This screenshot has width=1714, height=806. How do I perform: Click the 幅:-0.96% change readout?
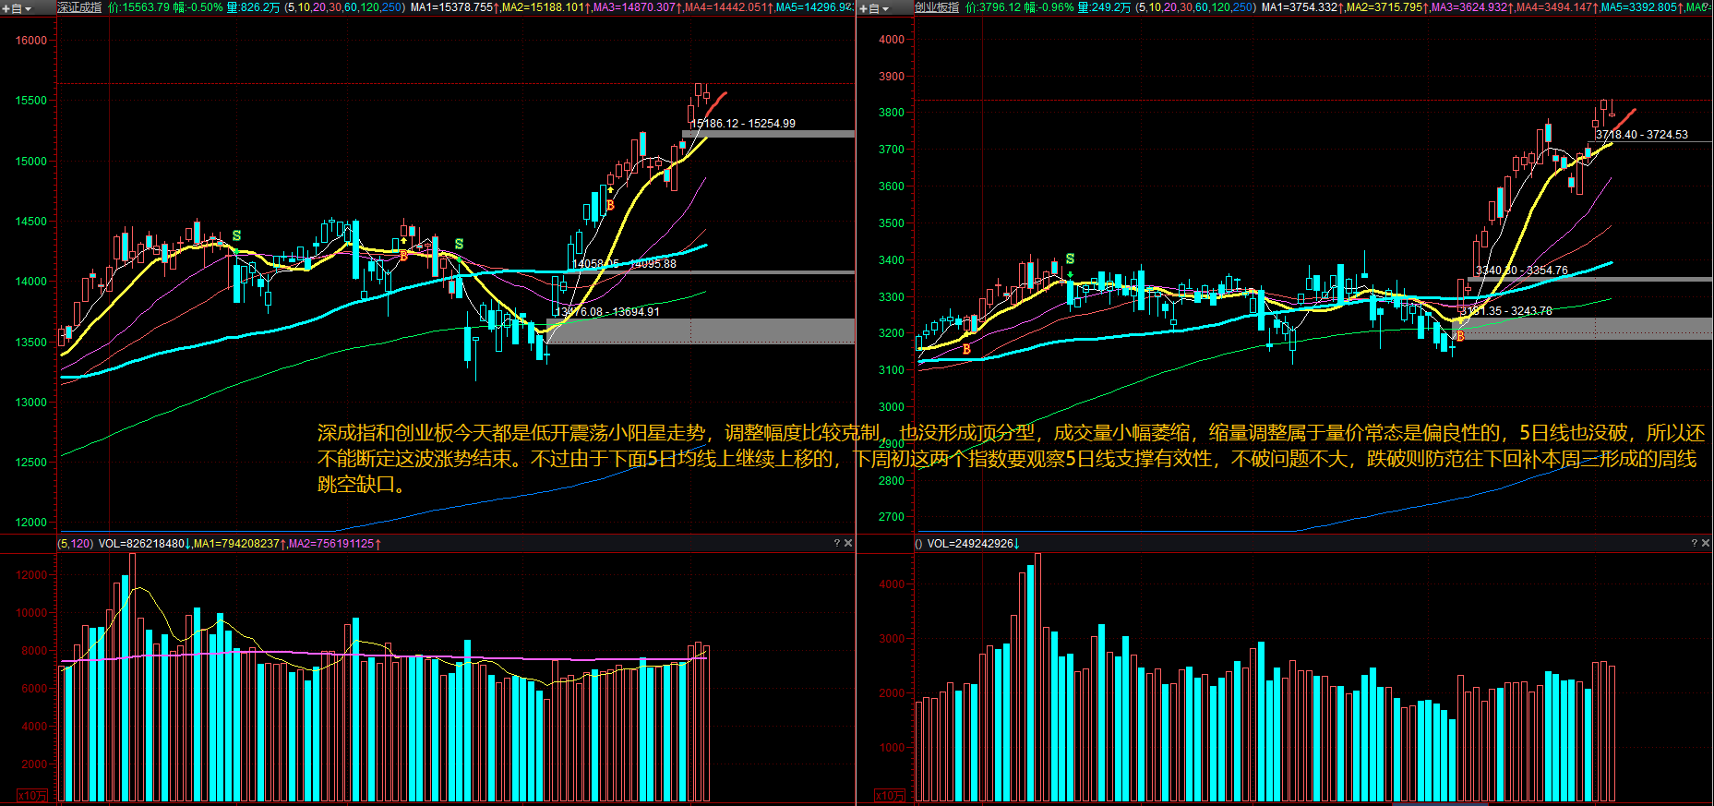point(1049,7)
